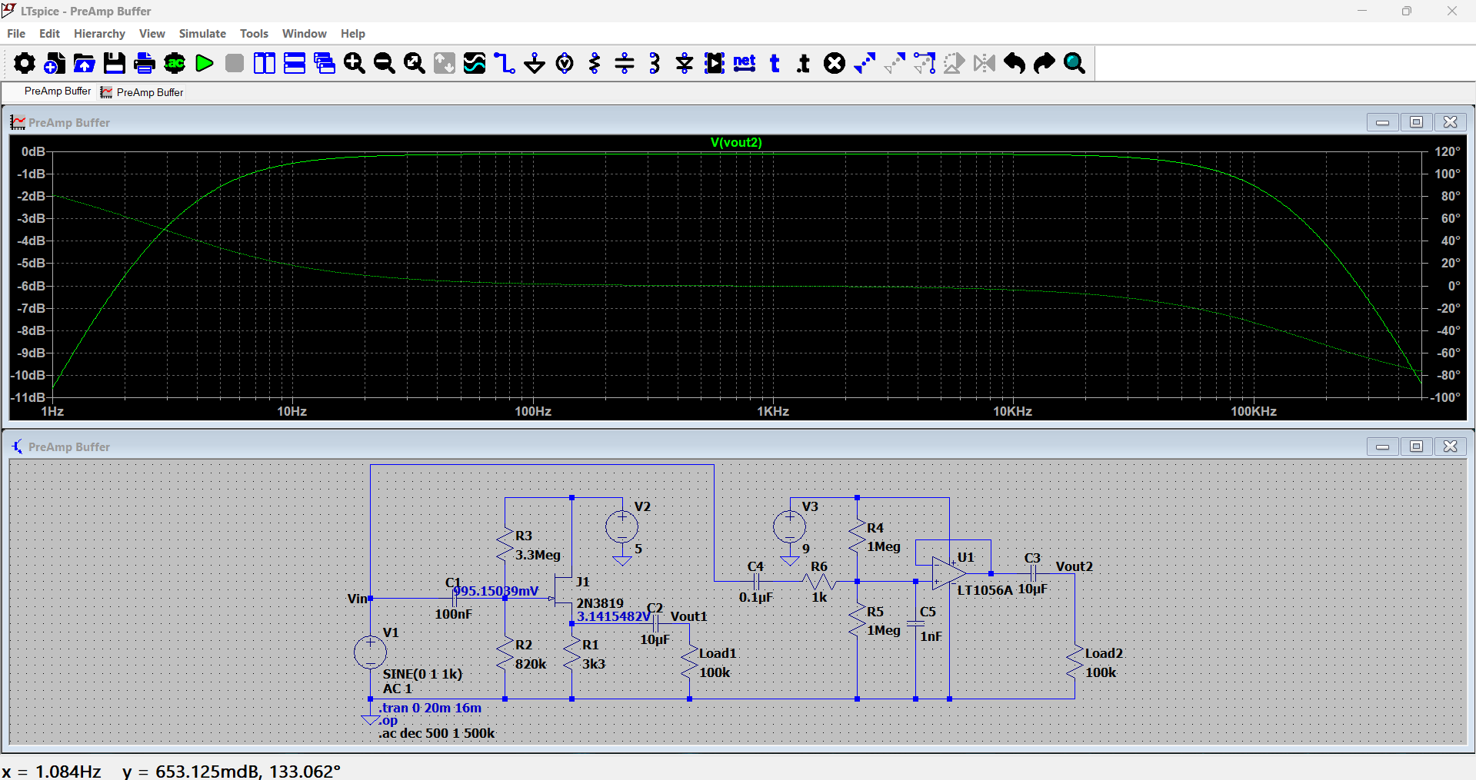Click the LT1056A op-amp label
The width and height of the screenshot is (1476, 780).
tap(985, 590)
